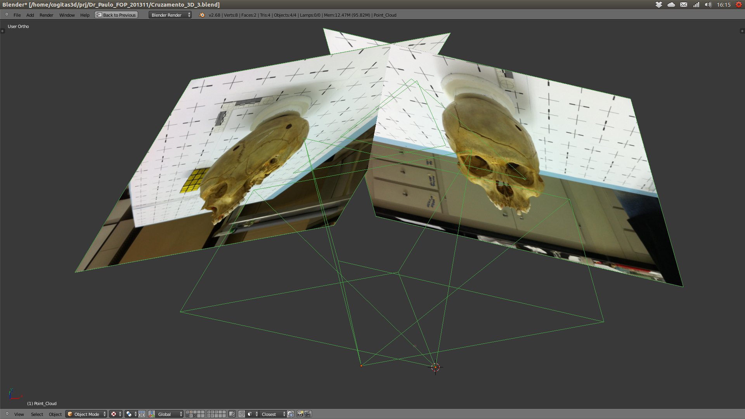Click the viewport shading sphere icon

coord(113,414)
